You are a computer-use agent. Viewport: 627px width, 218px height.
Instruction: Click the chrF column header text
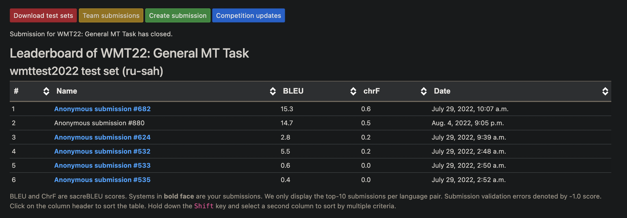pyautogui.click(x=371, y=91)
